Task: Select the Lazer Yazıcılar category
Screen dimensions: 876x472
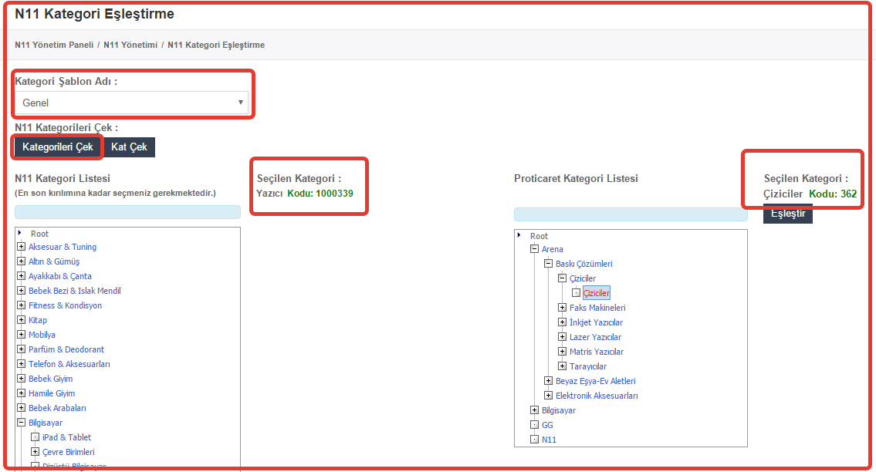Action: (x=596, y=337)
